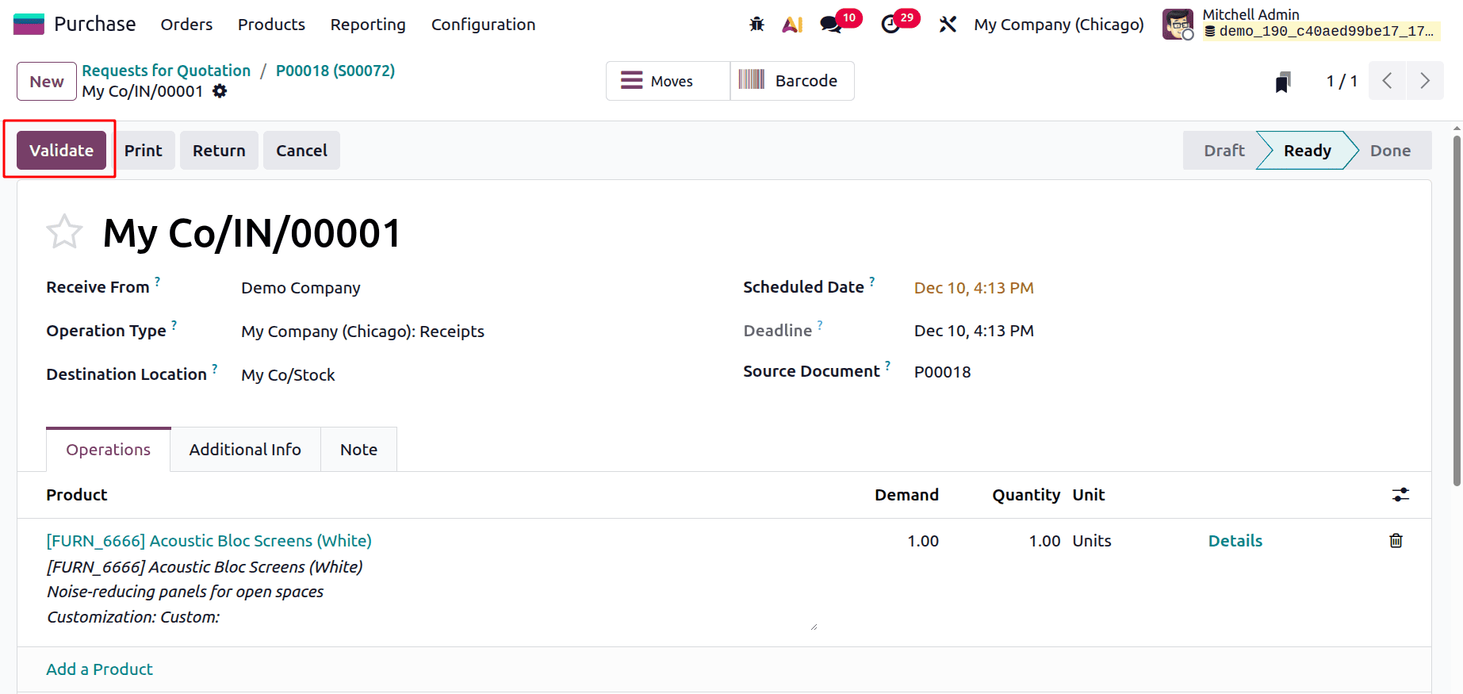
Task: Open the optional columns settings toggle
Action: click(x=1400, y=495)
